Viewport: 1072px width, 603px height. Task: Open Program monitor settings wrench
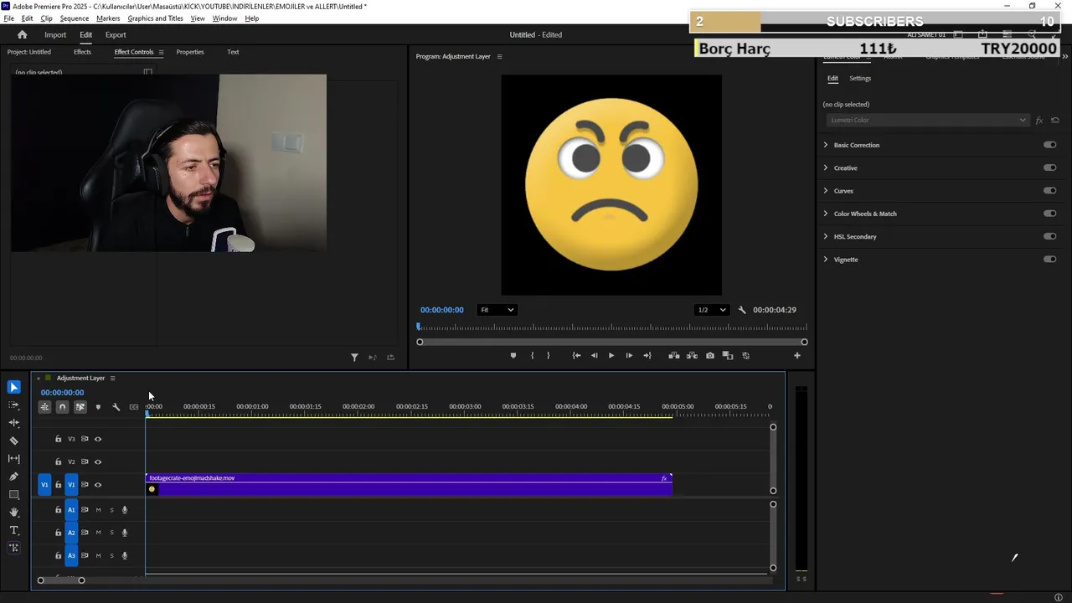(741, 310)
